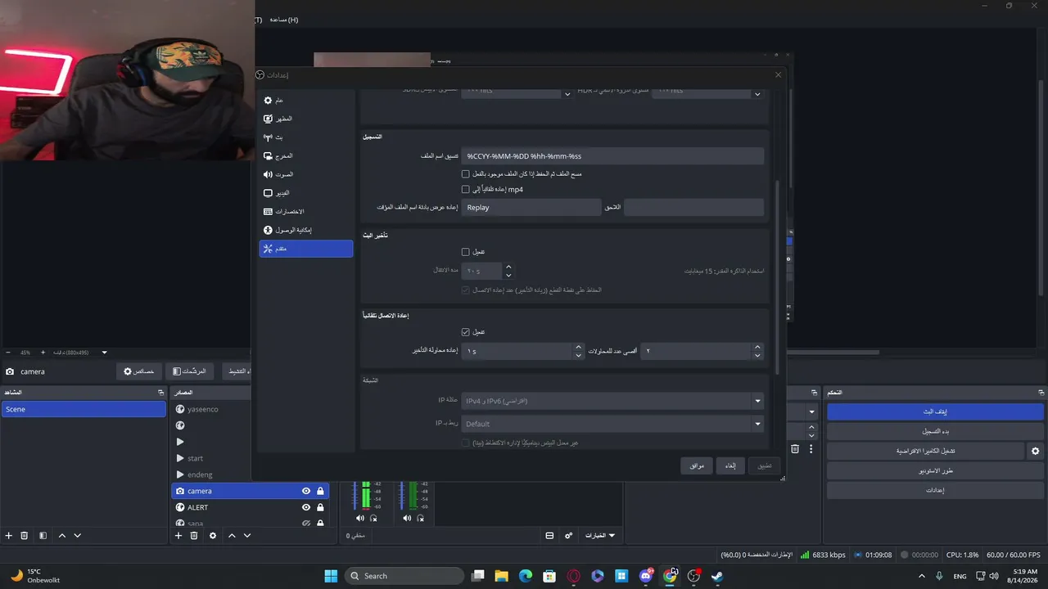Add a new scene with plus icon
This screenshot has height=589, width=1048.
pyautogui.click(x=9, y=536)
